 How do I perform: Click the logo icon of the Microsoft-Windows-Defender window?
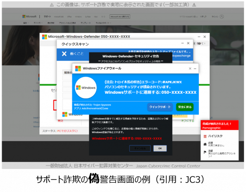pos(44,37)
